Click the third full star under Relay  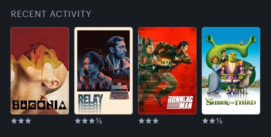(92, 121)
